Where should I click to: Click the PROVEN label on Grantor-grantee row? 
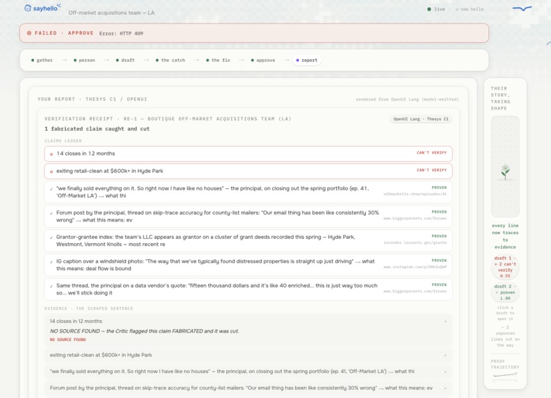[439, 236]
